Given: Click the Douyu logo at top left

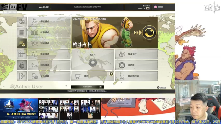Looking at the screenshot, I should (10, 7).
